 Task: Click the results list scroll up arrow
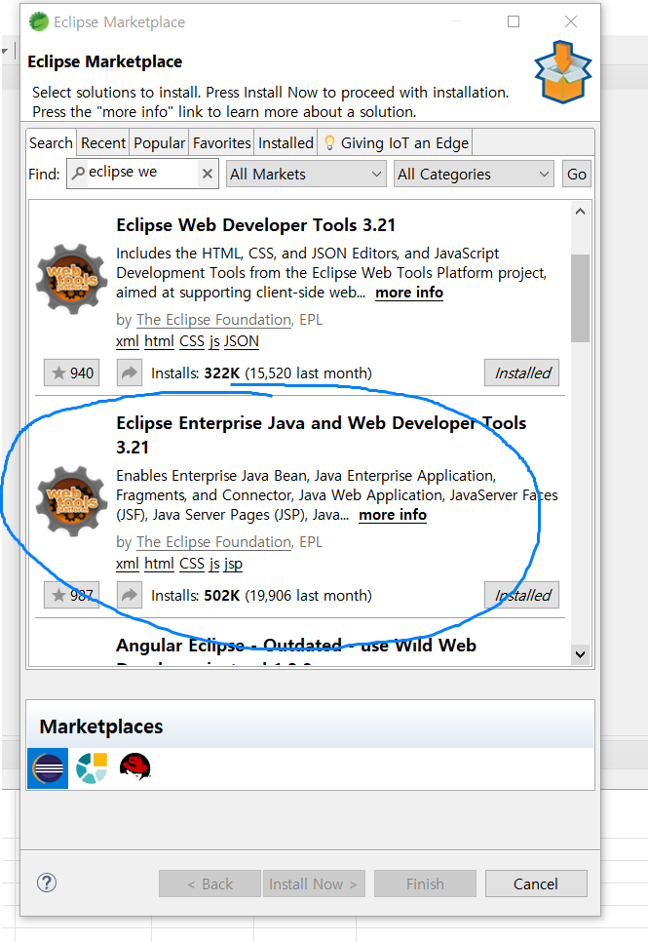pos(580,211)
